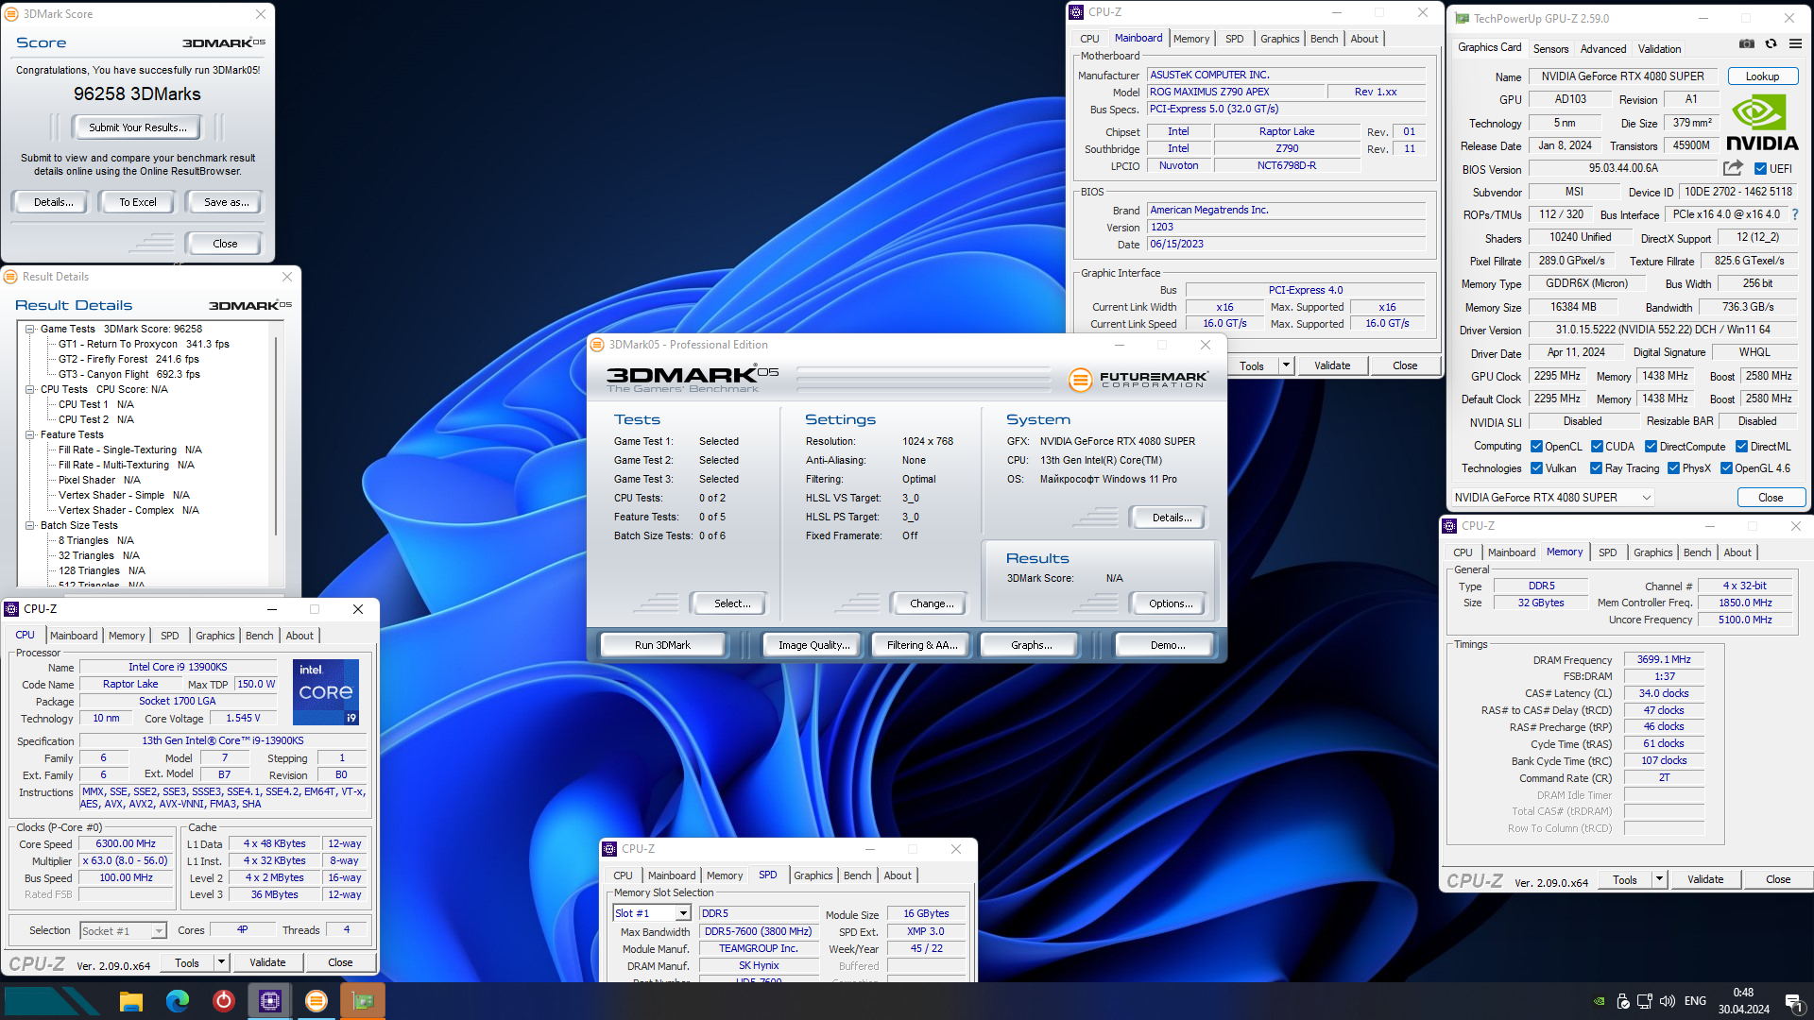Open Tools dropdown arrow in CPU-Z CPU window

pyautogui.click(x=221, y=962)
